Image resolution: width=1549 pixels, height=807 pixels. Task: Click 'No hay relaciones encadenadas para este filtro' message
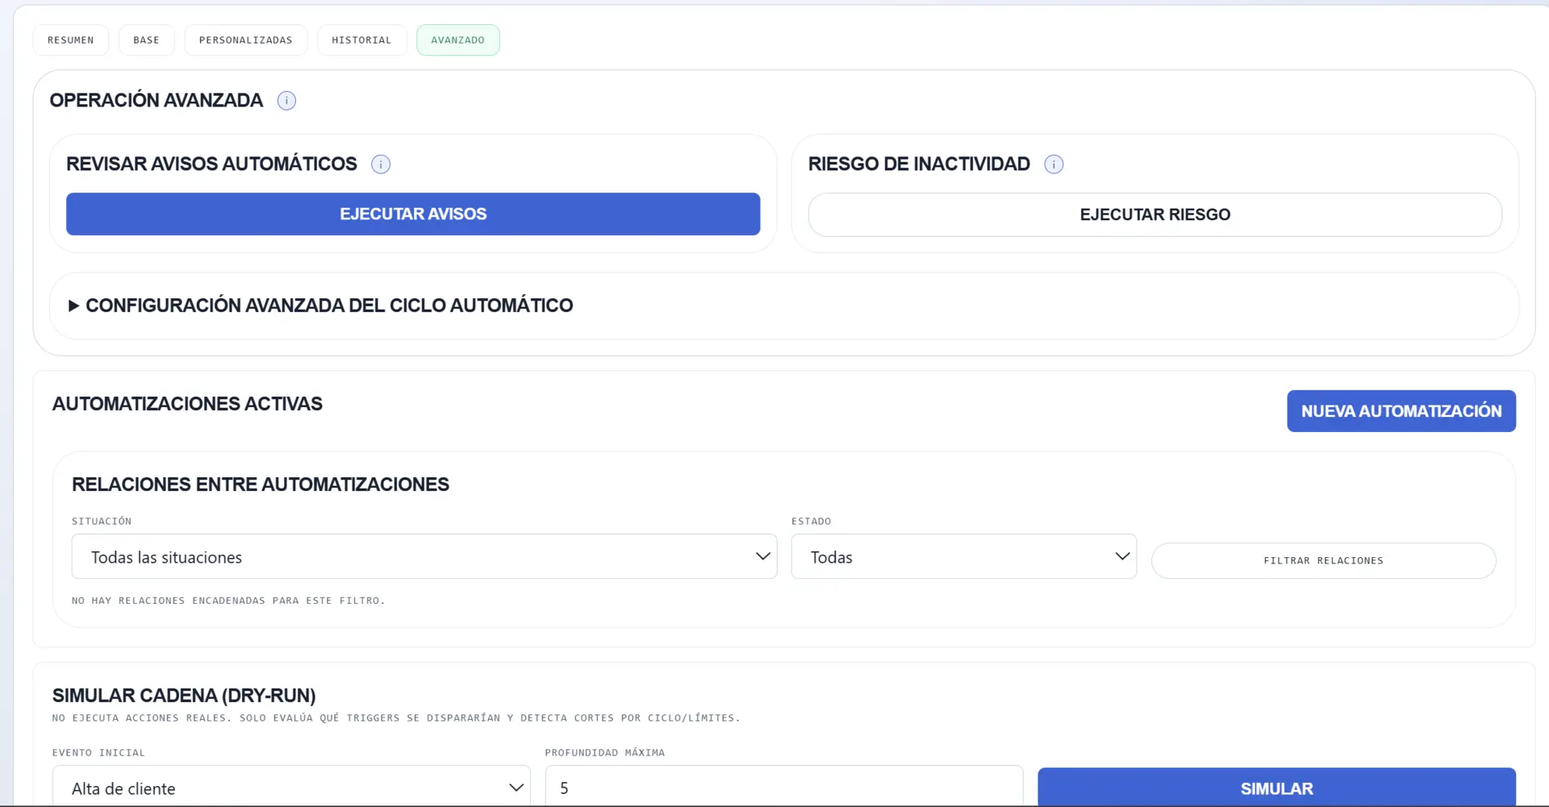[x=228, y=601]
